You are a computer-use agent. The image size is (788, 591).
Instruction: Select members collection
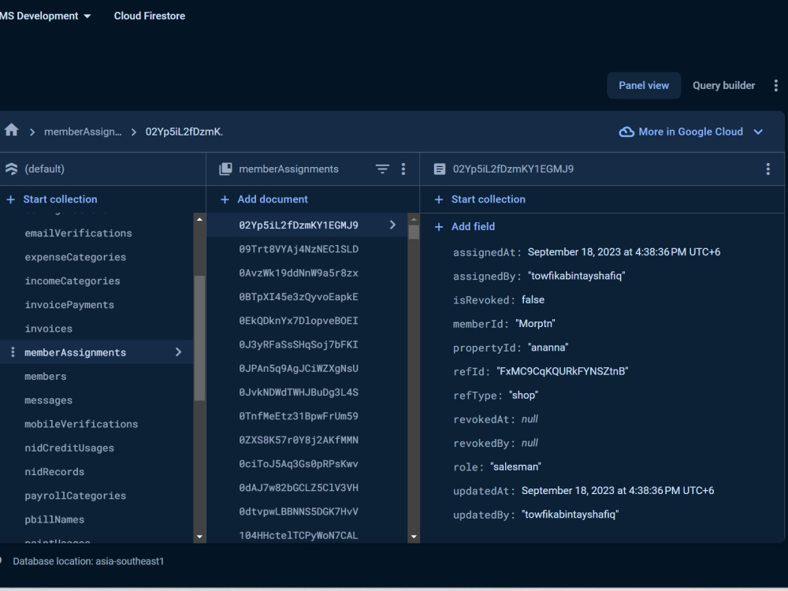(x=45, y=377)
